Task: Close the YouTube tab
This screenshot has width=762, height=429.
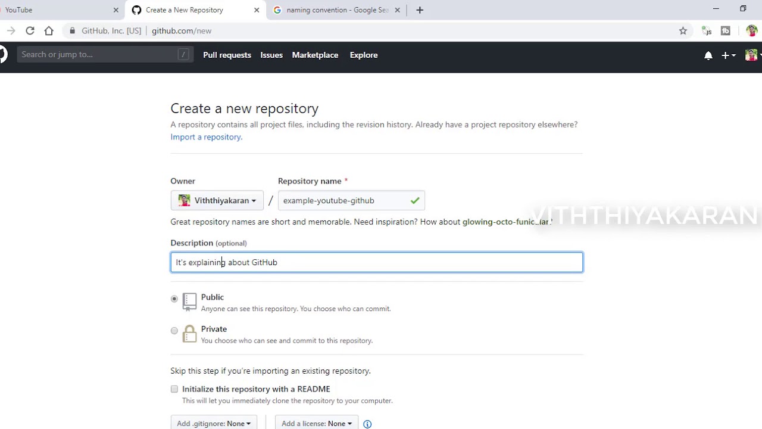Action: click(x=116, y=10)
